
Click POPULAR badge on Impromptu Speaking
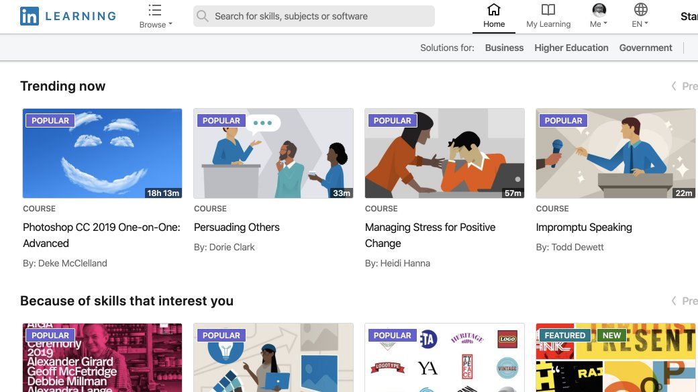click(x=563, y=121)
